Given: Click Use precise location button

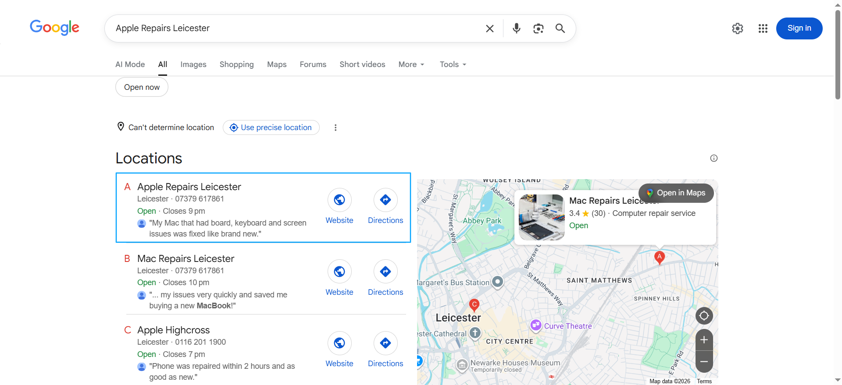Looking at the screenshot, I should [271, 127].
